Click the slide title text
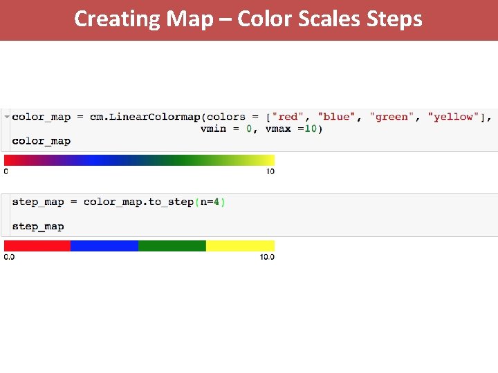This screenshot has height=373, width=498. coord(248,19)
